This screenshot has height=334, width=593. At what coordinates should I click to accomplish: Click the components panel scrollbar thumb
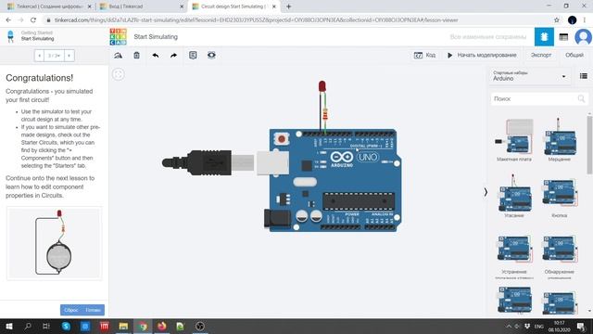[x=589, y=145]
